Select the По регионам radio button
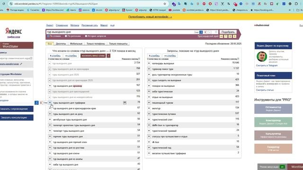Screen dimensions: 303x170 coord(66,36)
